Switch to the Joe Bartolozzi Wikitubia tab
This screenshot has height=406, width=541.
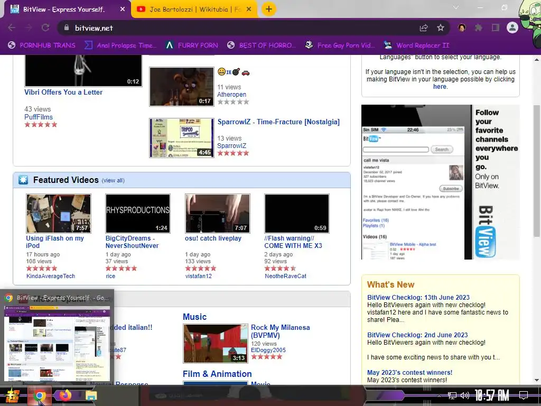194,10
